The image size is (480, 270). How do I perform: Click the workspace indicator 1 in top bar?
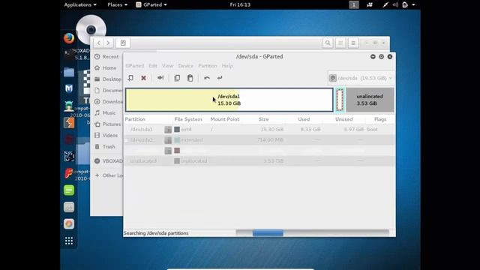click(x=354, y=4)
